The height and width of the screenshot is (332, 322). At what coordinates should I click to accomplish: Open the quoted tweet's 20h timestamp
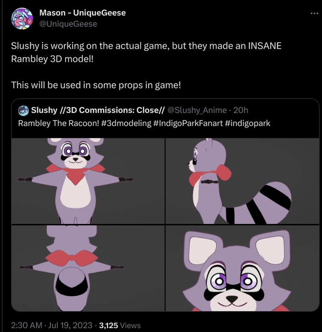pos(241,111)
